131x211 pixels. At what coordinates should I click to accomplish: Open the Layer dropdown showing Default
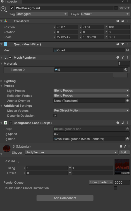(105, 14)
